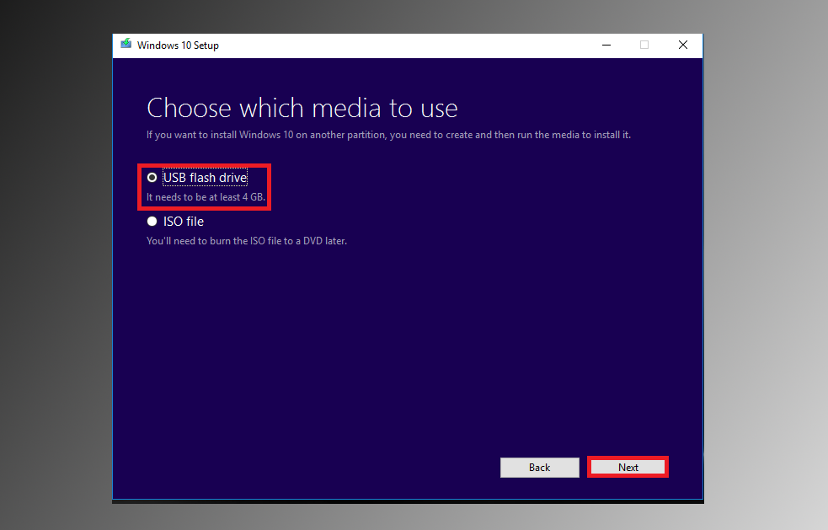Click the 'It needs to be at least 4 GB.' text
The height and width of the screenshot is (530, 828).
206,197
